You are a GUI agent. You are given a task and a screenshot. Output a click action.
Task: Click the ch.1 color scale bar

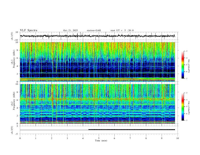pyautogui.click(x=183, y=65)
